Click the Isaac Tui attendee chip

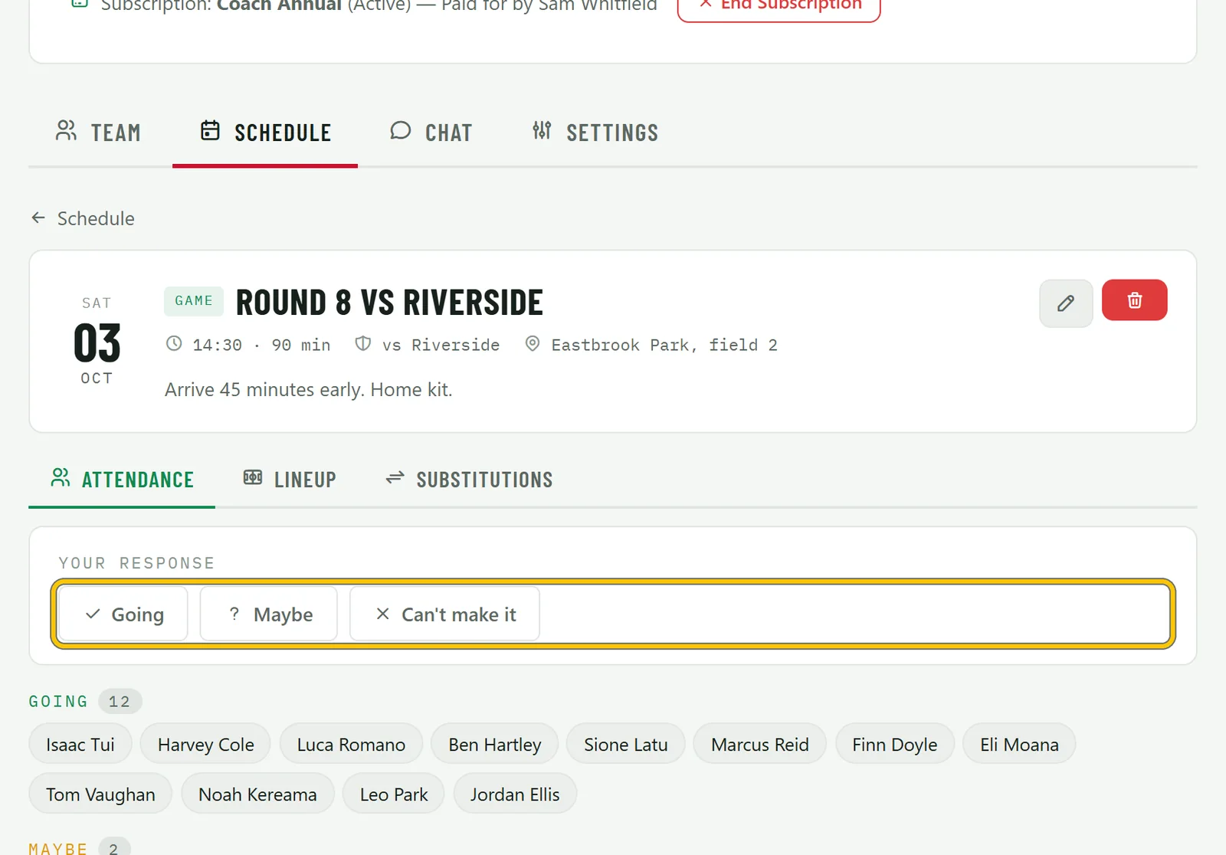click(80, 745)
